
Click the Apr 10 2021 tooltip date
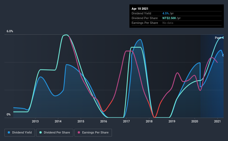(140, 9)
